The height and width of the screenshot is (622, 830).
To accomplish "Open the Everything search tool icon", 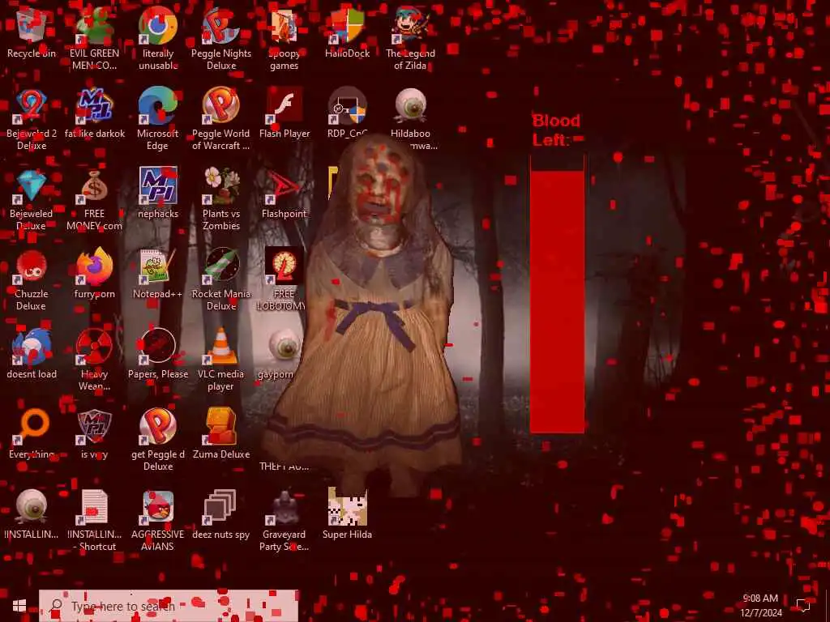I will click(x=32, y=427).
